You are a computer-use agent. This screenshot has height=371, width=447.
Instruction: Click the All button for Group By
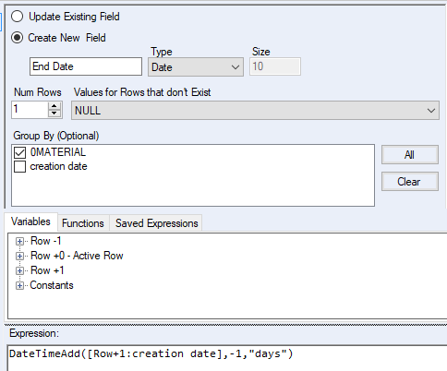[x=410, y=154]
